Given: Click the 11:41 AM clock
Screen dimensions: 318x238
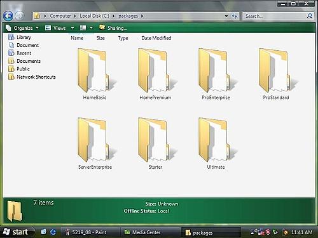Looking at the screenshot, I should click(x=302, y=232).
